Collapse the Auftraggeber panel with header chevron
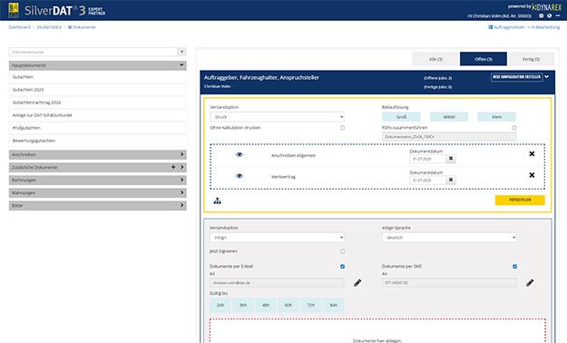The width and height of the screenshot is (567, 343). point(546,77)
